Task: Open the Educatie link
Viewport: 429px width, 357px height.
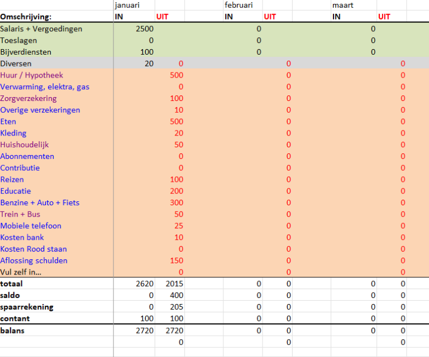Action: tap(15, 191)
